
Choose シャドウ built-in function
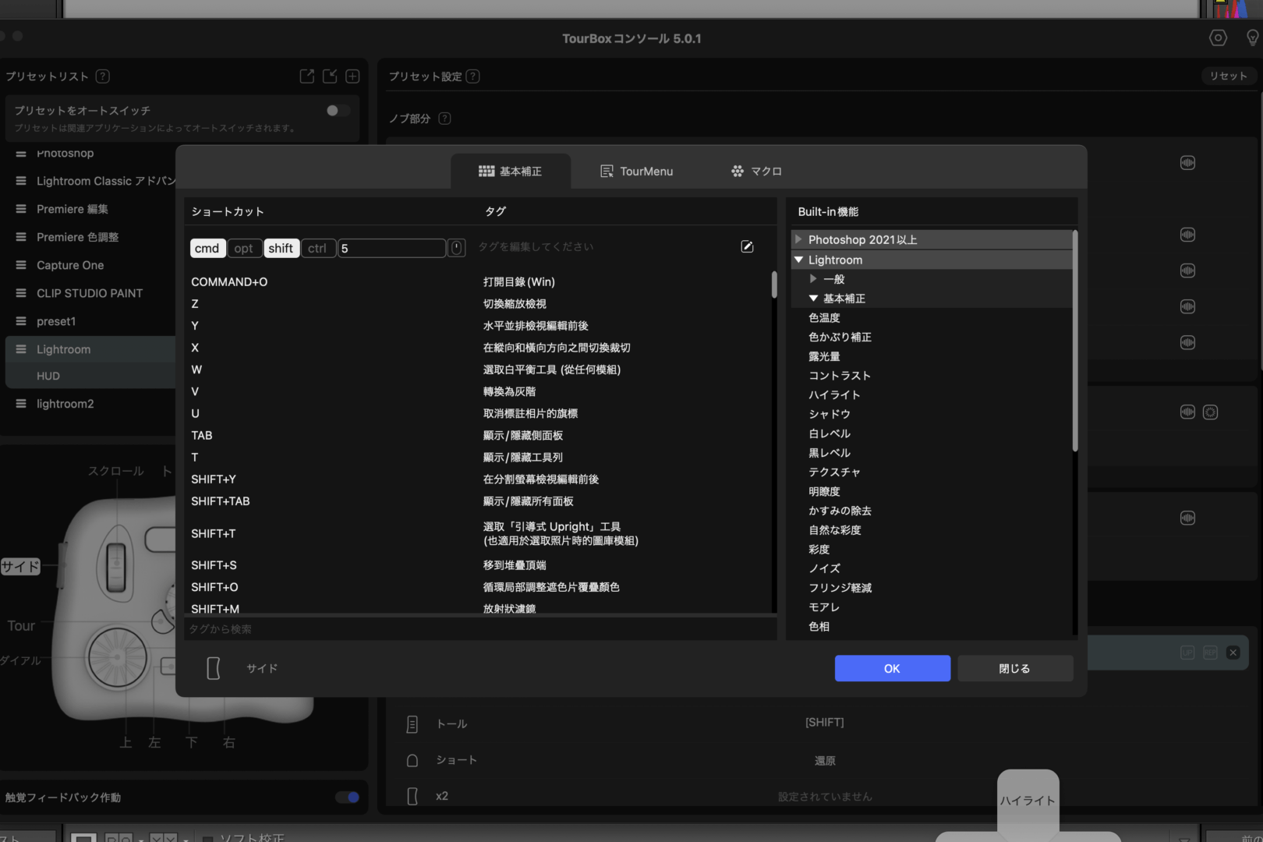click(x=830, y=414)
